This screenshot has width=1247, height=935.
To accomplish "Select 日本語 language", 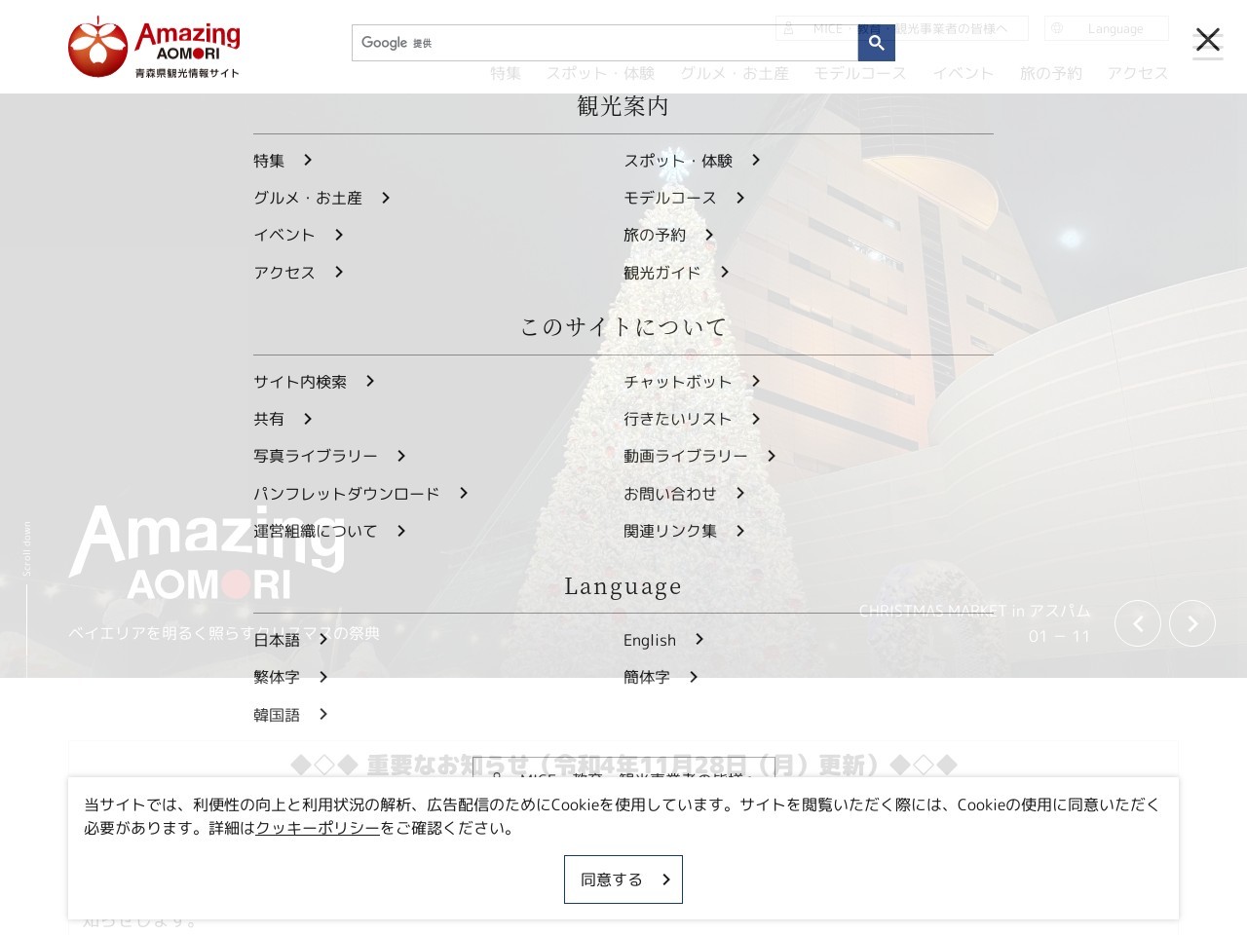I will pos(290,640).
